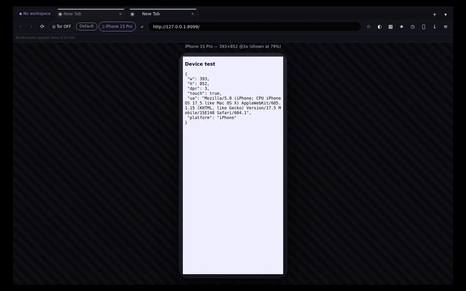Open a new tab with the plus button
Image resolution: width=466 pixels, height=291 pixels.
tap(434, 14)
